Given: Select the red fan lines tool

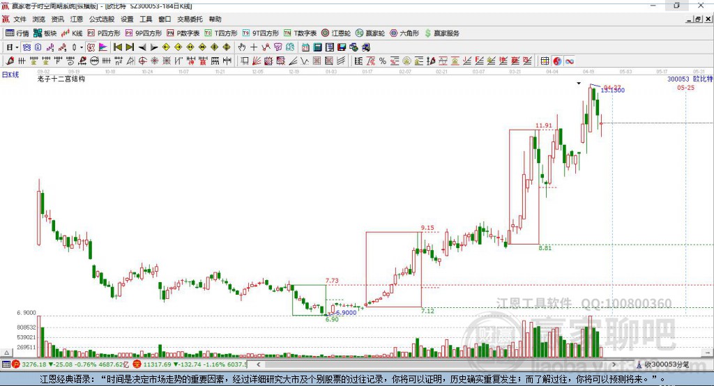Looking at the screenshot, I should [257, 61].
